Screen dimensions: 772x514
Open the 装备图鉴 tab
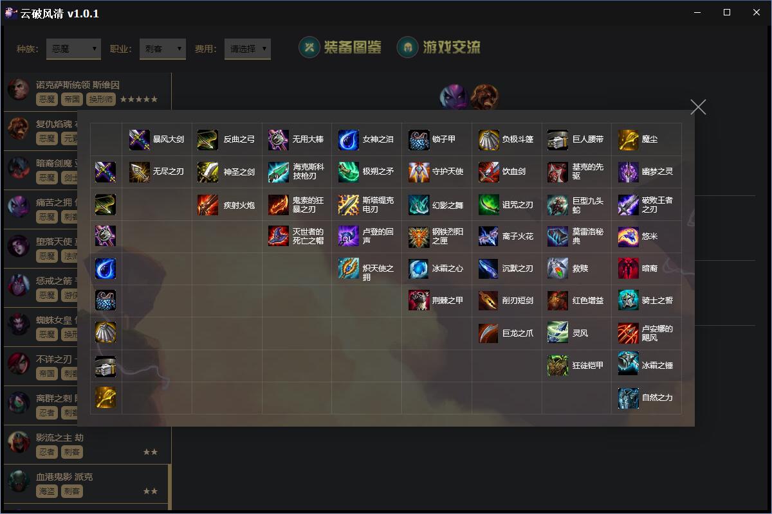point(340,47)
